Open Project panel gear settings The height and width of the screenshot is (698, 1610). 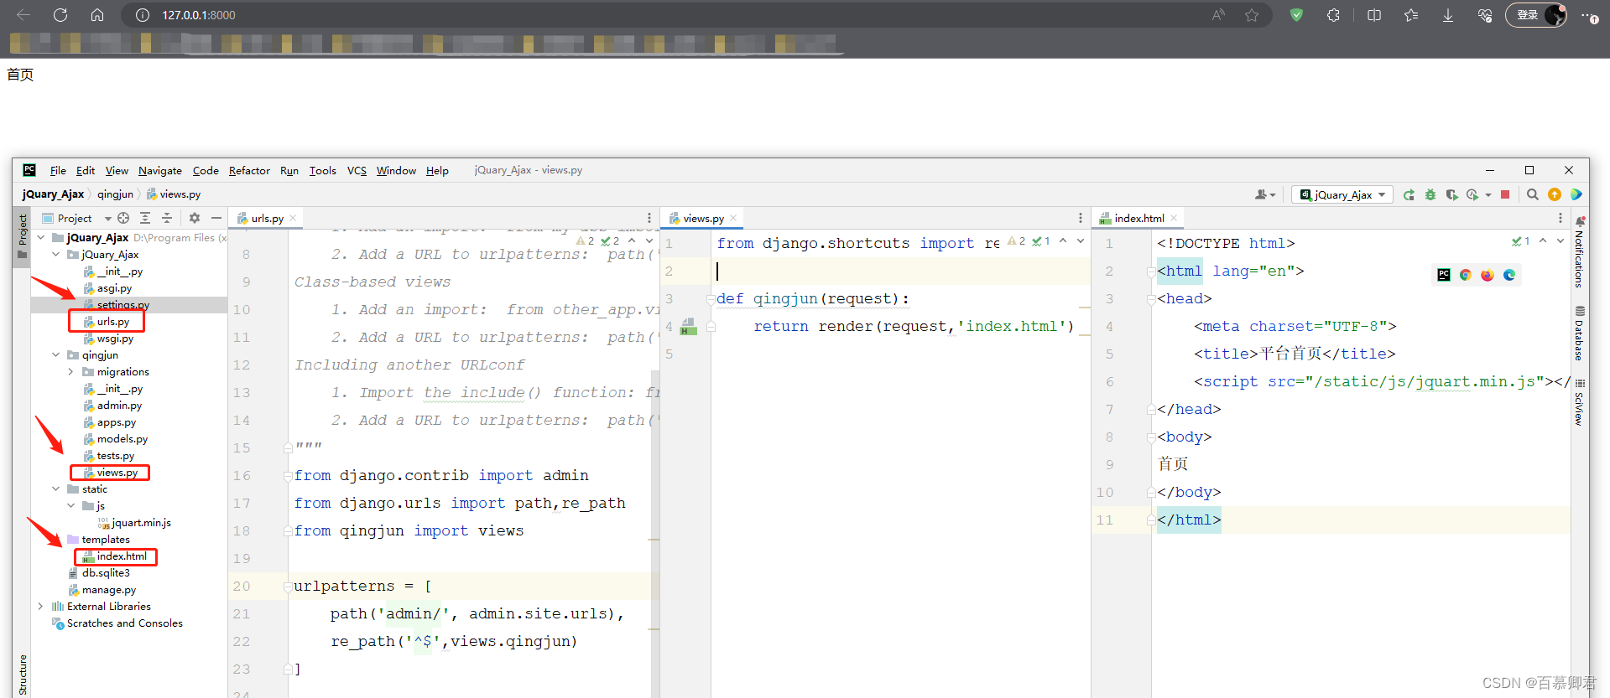pos(195,218)
